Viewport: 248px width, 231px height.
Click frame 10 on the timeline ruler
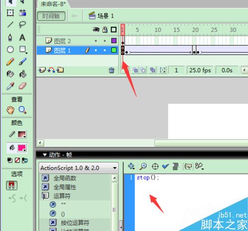[x=158, y=30]
